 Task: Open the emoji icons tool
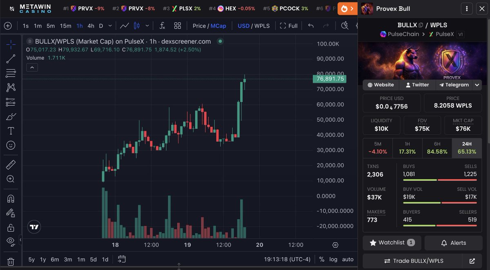point(11,145)
